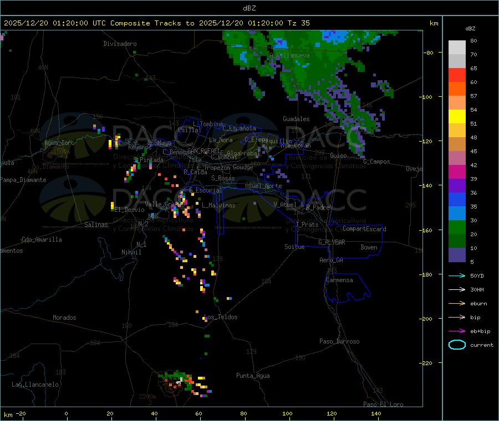Click the purple 10 dBZ legend swatch
This screenshot has height=421, width=499.
tap(457, 255)
